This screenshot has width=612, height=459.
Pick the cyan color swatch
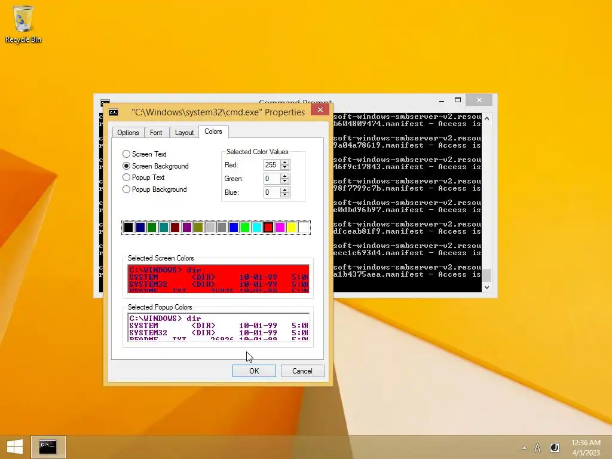point(257,228)
